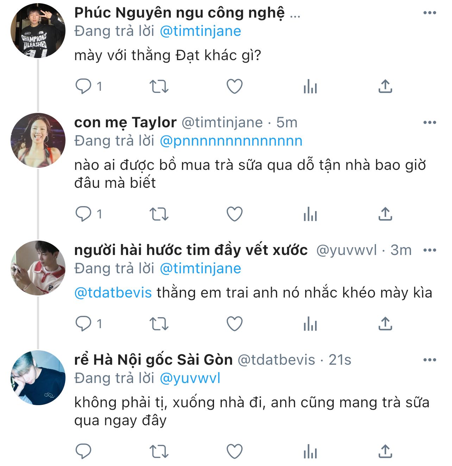Open more options on Phúc Nguyên's tweet
The image size is (452, 466).
[x=429, y=13]
